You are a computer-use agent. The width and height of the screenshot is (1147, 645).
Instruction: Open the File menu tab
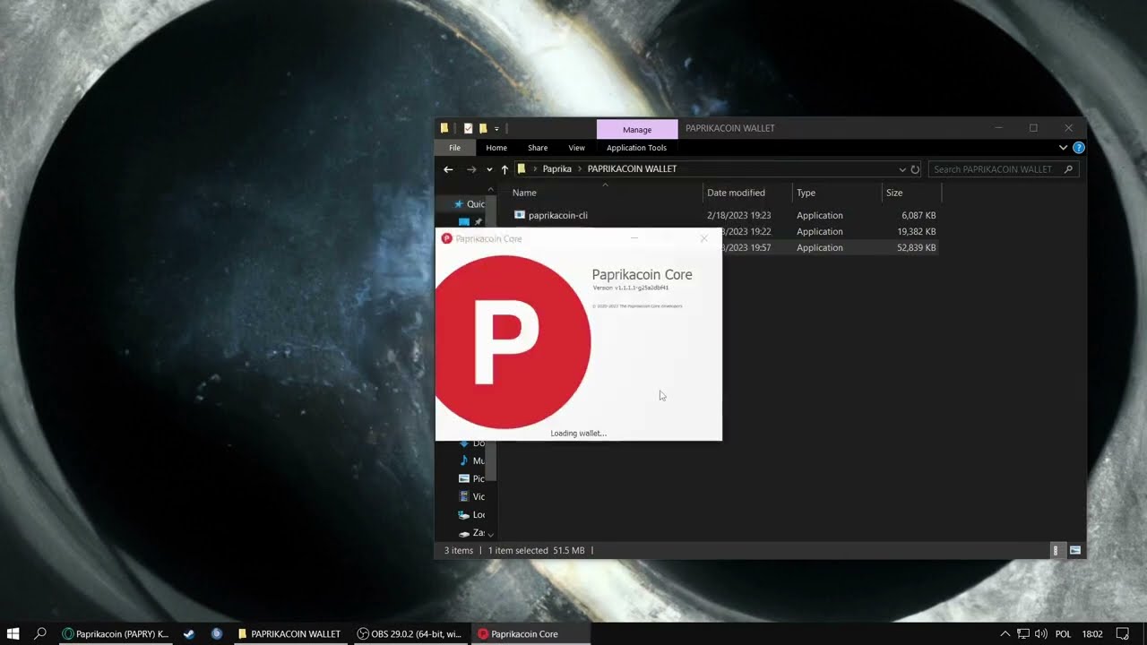tap(454, 148)
